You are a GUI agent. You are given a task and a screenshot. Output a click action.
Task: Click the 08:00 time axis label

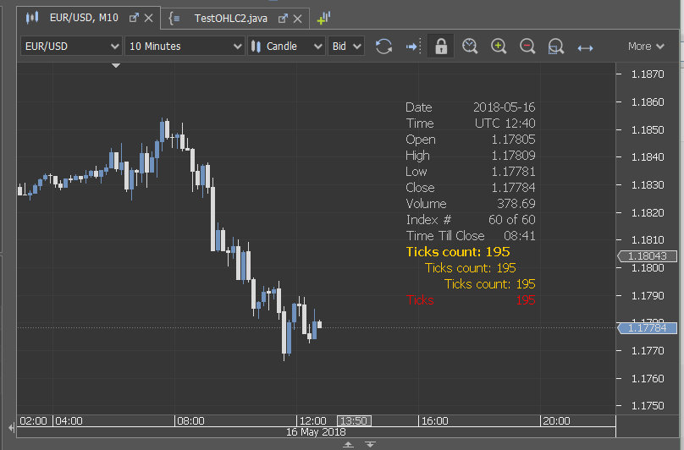(x=190, y=420)
